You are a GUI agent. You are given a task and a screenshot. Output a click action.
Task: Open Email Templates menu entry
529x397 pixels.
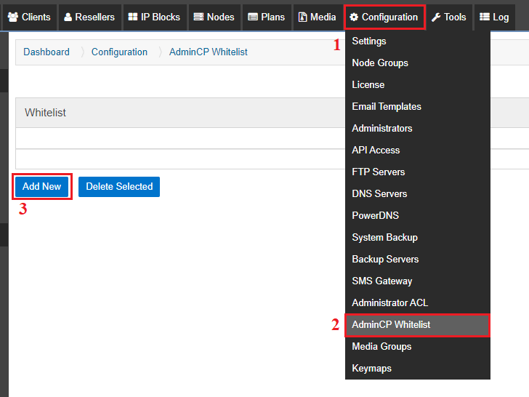point(387,106)
